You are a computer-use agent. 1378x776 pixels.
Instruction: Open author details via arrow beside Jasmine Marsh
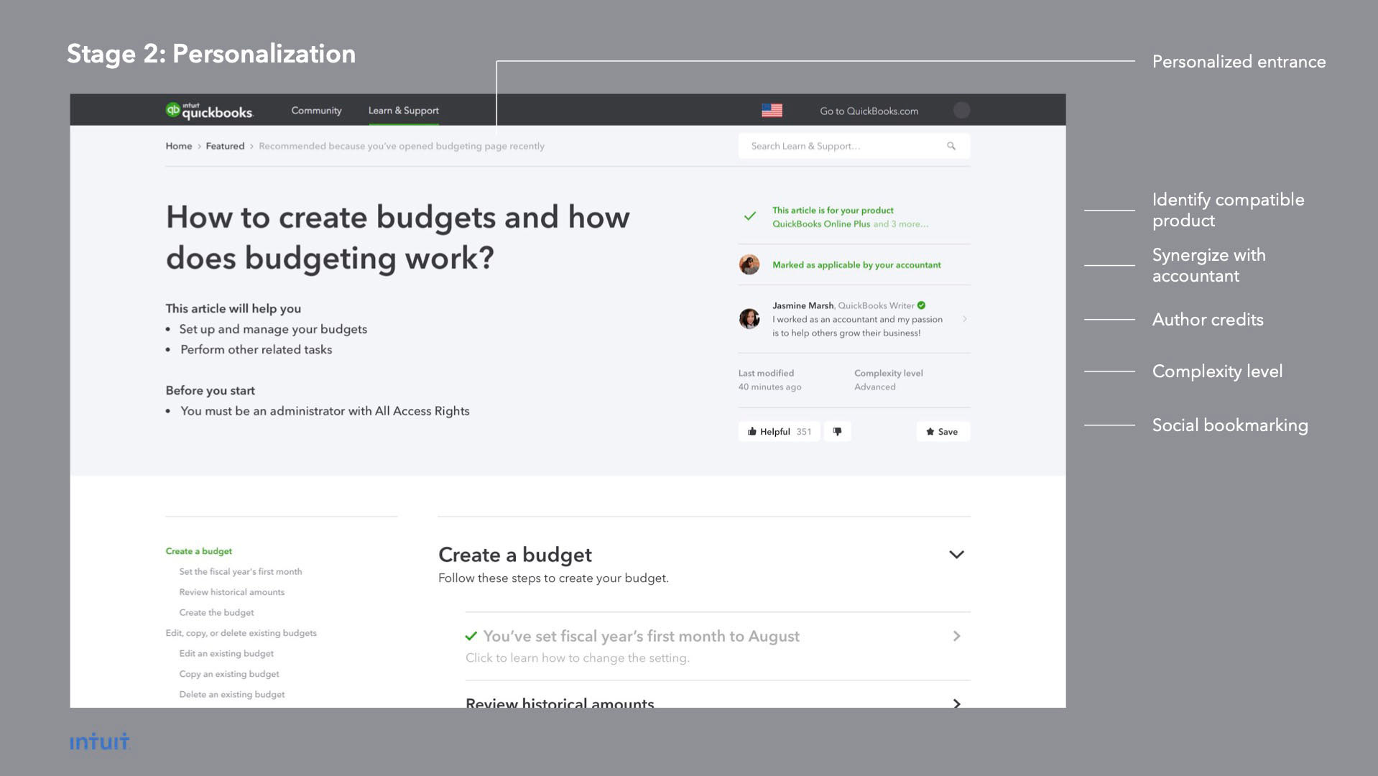coord(964,319)
